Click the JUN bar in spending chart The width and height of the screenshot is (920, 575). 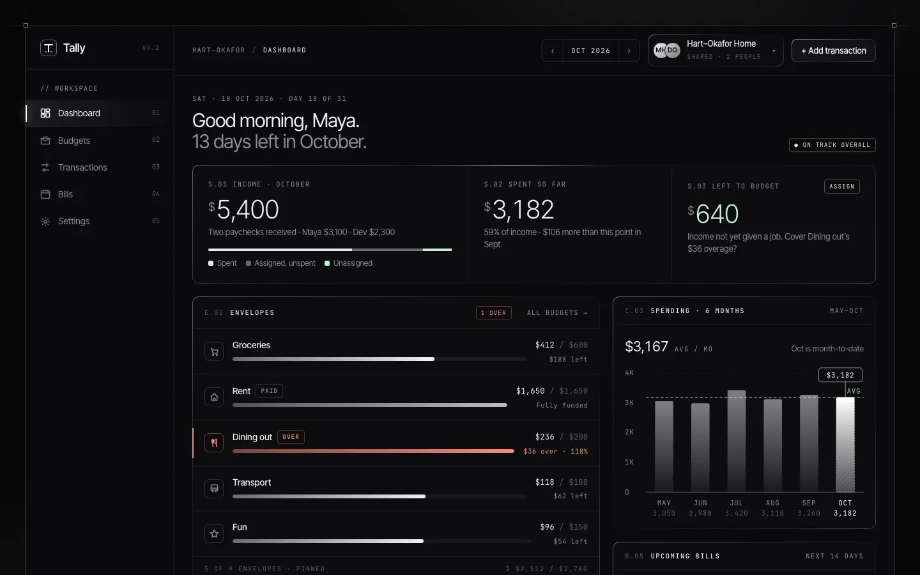point(700,447)
